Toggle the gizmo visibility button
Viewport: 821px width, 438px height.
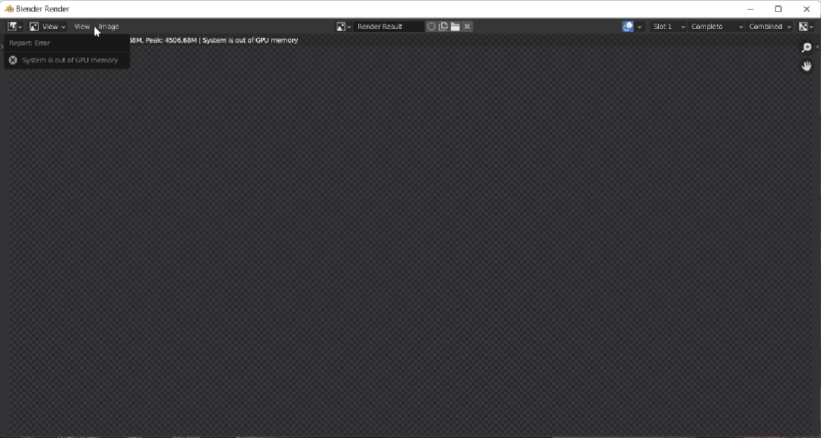(x=628, y=27)
